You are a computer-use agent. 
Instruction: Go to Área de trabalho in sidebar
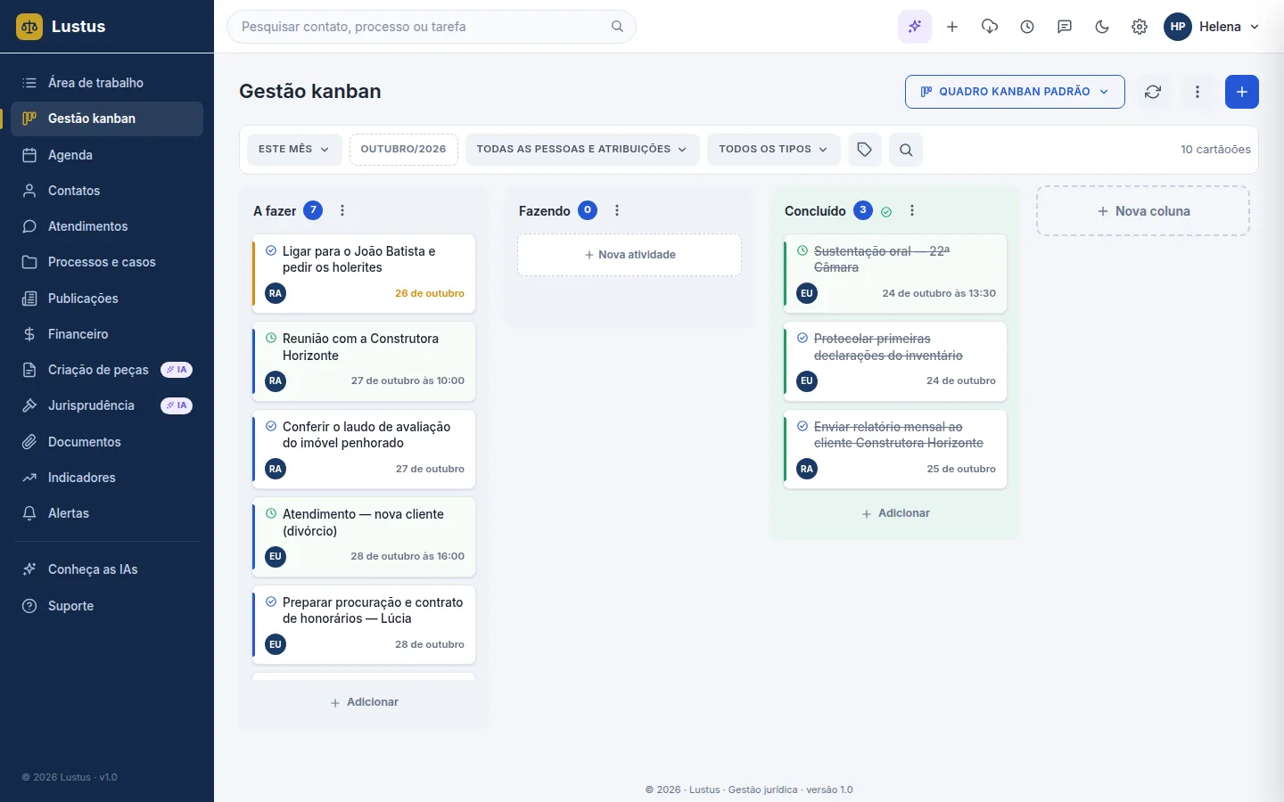(107, 83)
